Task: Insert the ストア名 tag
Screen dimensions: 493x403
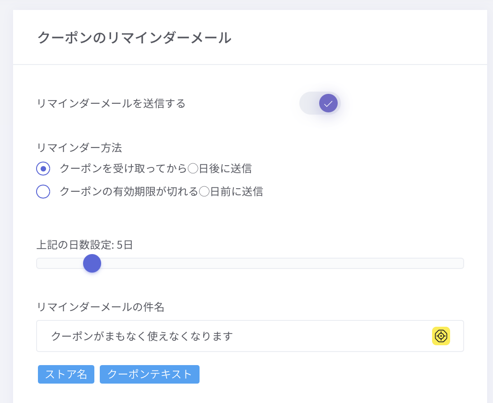Action: (x=66, y=374)
